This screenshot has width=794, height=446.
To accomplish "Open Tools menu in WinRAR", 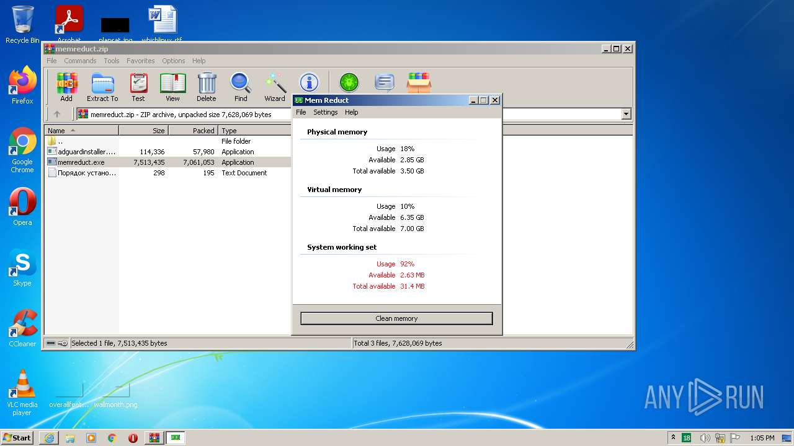I will click(x=112, y=61).
